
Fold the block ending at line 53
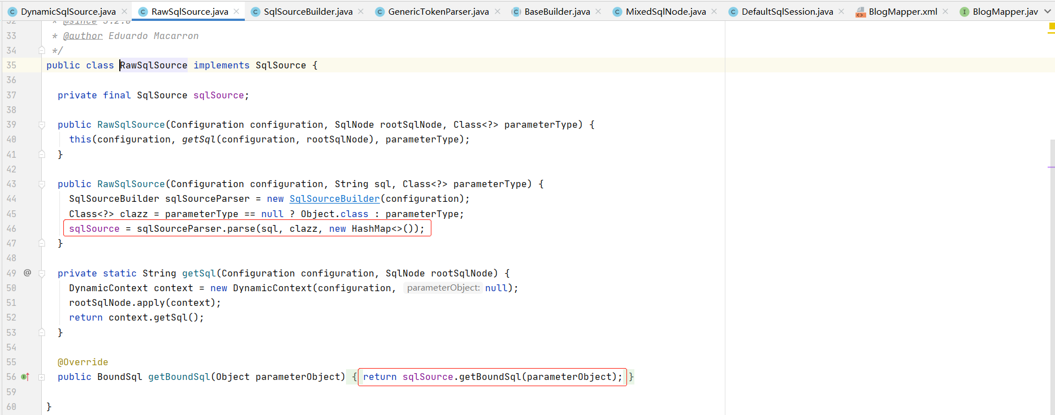42,332
